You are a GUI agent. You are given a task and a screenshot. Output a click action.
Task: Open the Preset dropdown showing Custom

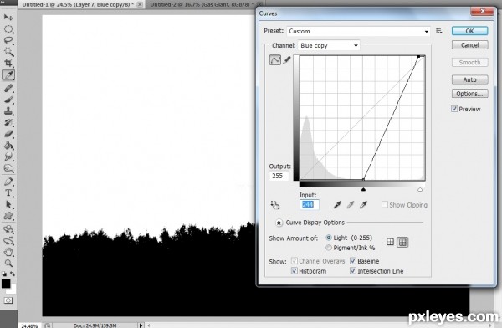coord(358,31)
